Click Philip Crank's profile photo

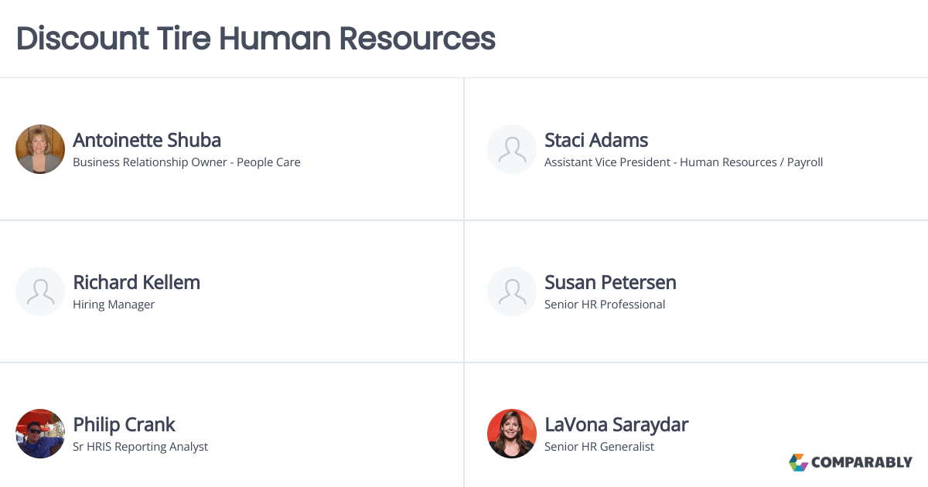pos(40,434)
